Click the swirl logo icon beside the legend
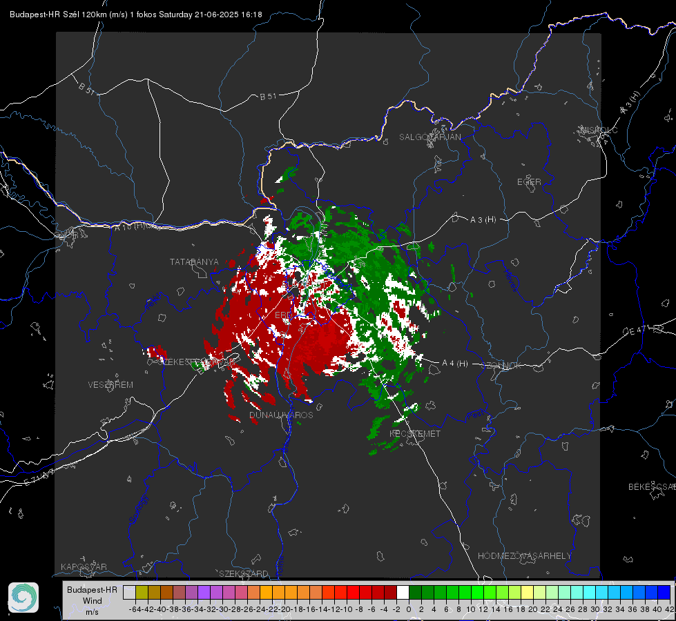676x621 pixels. click(23, 598)
